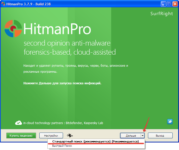This screenshot has height=150, width=179.
Task: Open the Настройки button
Action: click(51, 136)
